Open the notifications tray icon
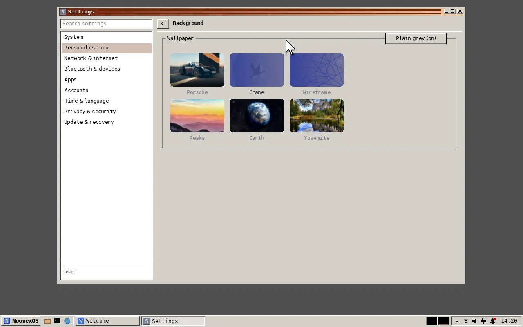Viewport: 523px width, 327px height. click(493, 321)
